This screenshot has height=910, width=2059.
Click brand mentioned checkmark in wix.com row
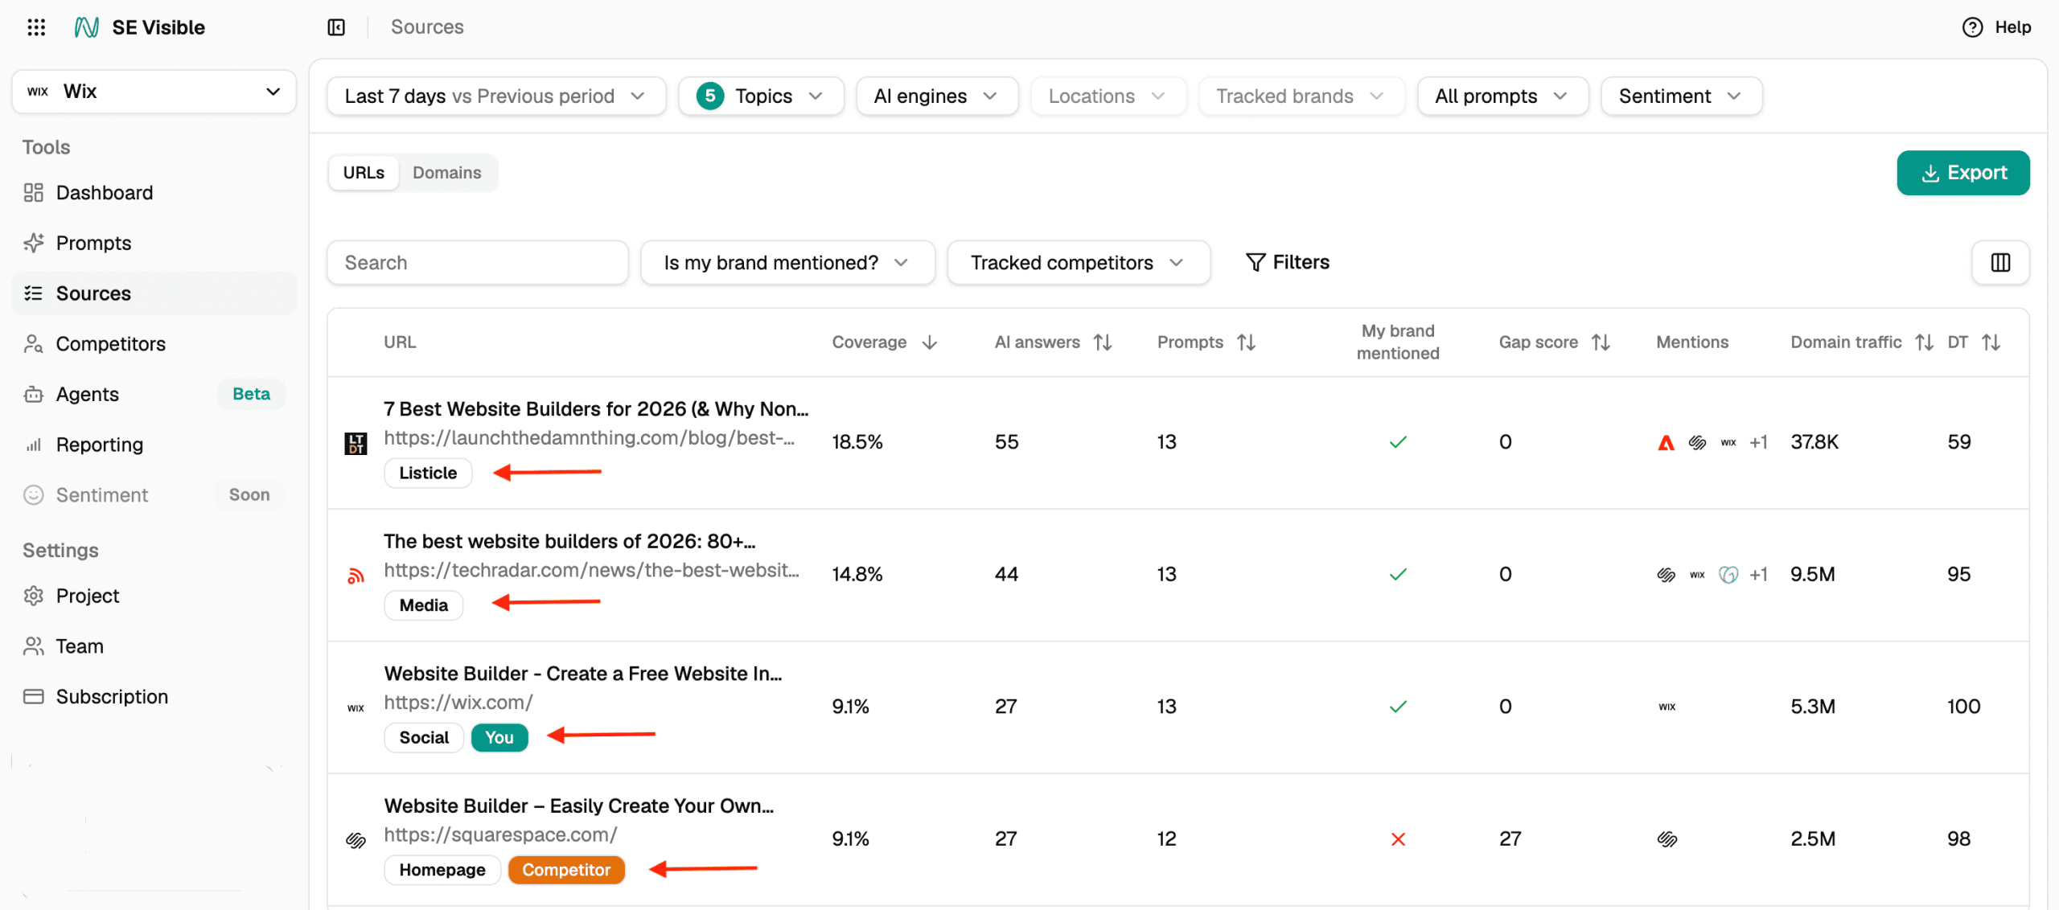(x=1399, y=707)
